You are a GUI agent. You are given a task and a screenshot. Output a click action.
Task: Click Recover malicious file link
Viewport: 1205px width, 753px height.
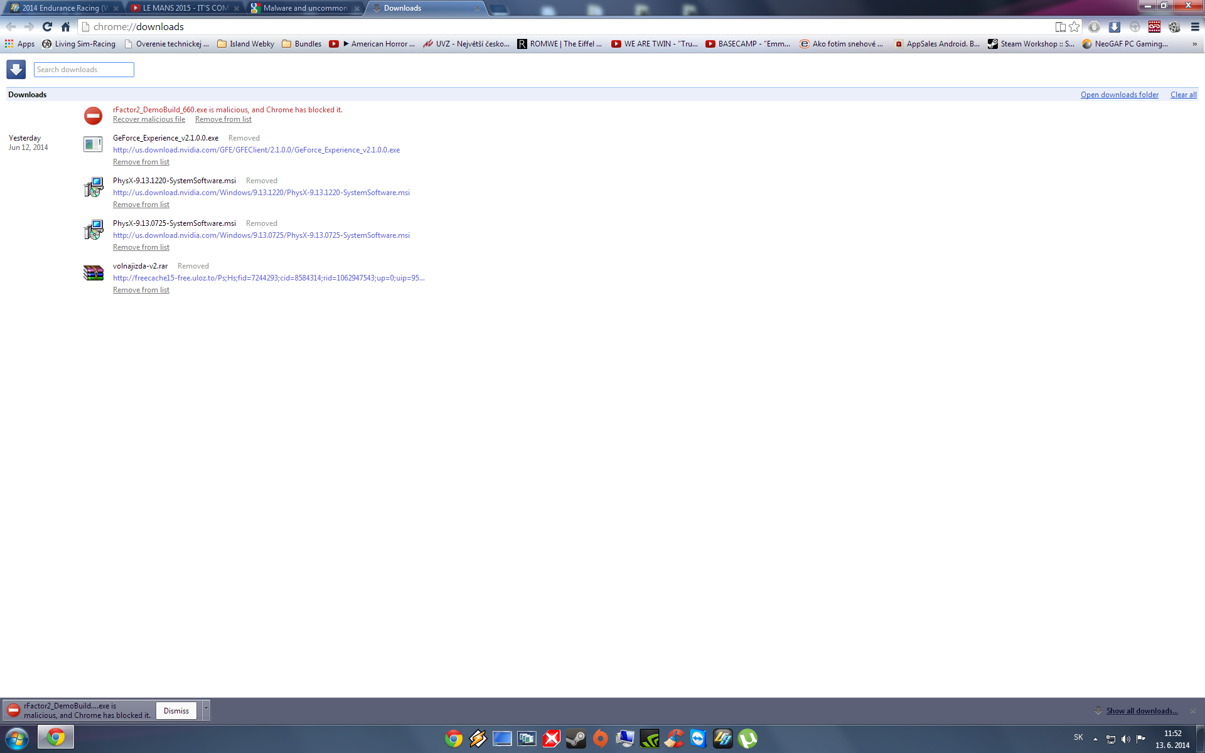tap(149, 119)
